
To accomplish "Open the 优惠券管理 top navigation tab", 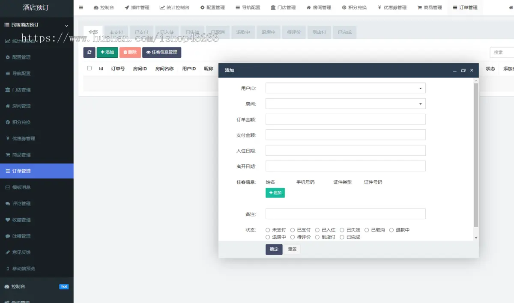I will [392, 7].
